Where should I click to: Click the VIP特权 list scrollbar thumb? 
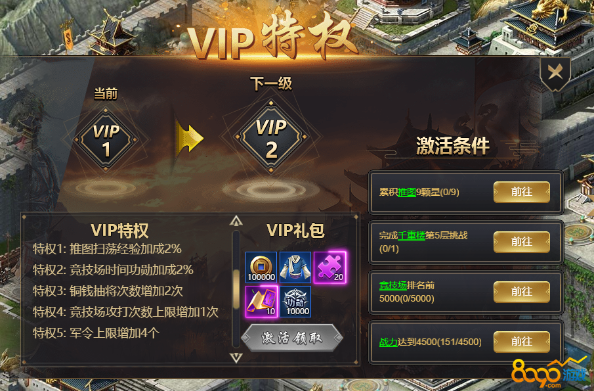pyautogui.click(x=236, y=288)
